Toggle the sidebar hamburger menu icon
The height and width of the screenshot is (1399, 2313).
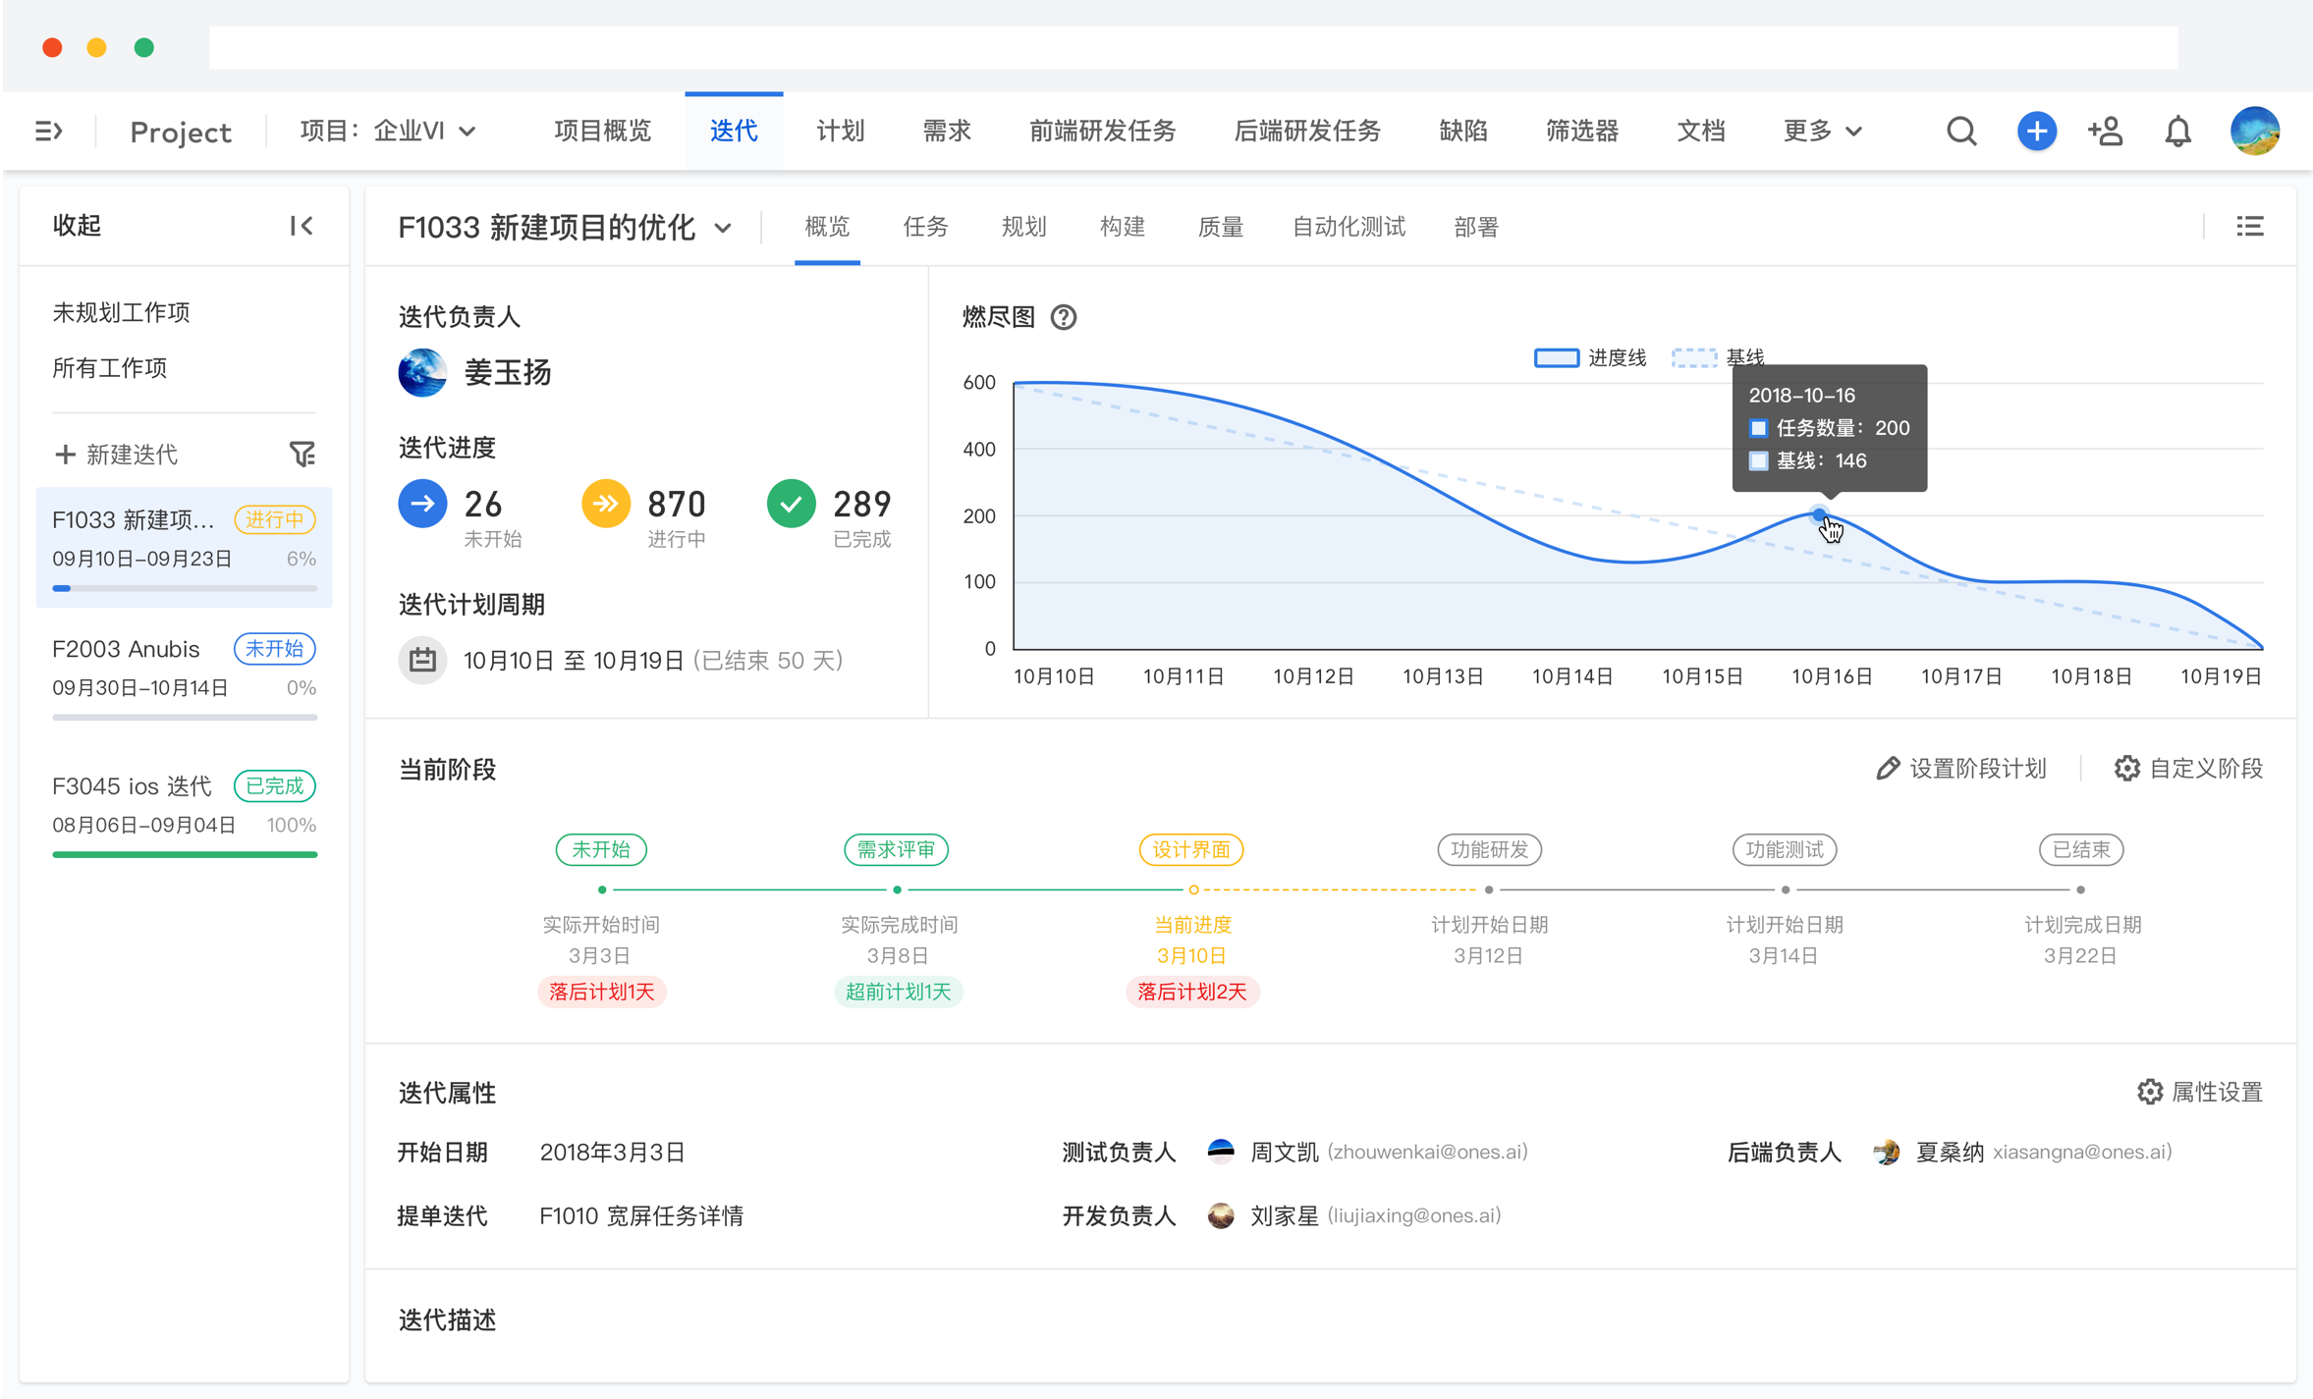tap(48, 131)
